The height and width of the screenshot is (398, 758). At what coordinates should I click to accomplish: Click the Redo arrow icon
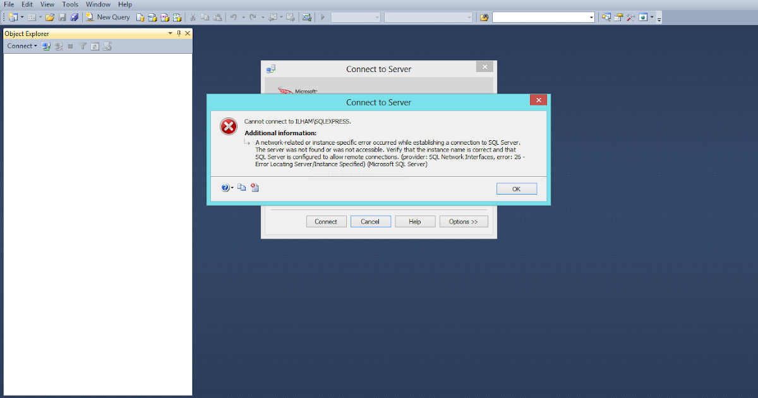click(x=253, y=17)
